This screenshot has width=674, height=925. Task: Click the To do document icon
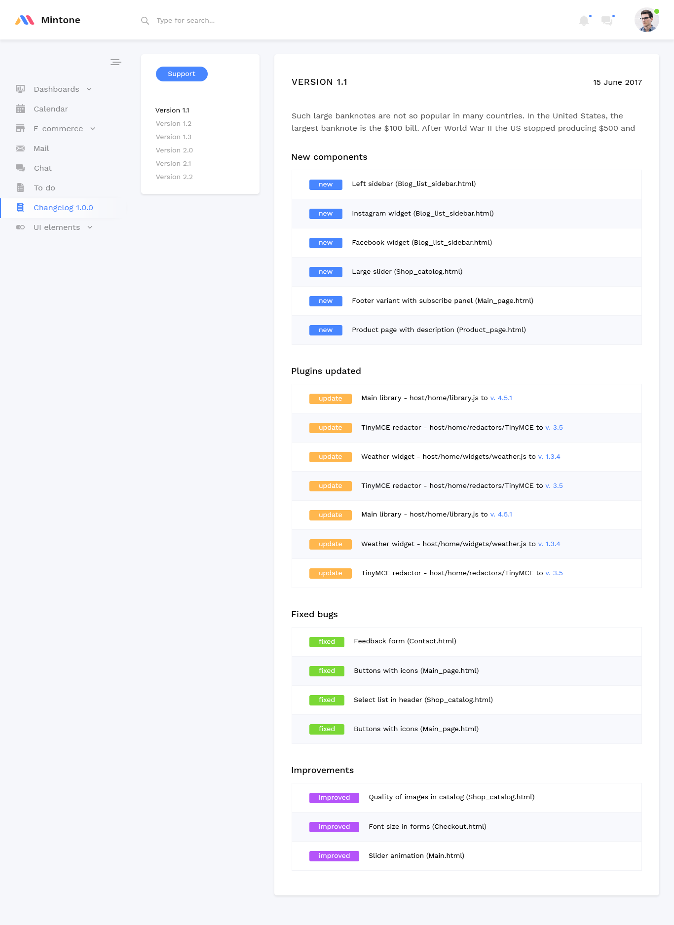[x=20, y=188]
